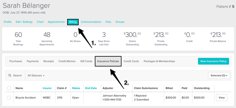Select the Insurance Policies section
The width and height of the screenshot is (236, 108).
[108, 61]
